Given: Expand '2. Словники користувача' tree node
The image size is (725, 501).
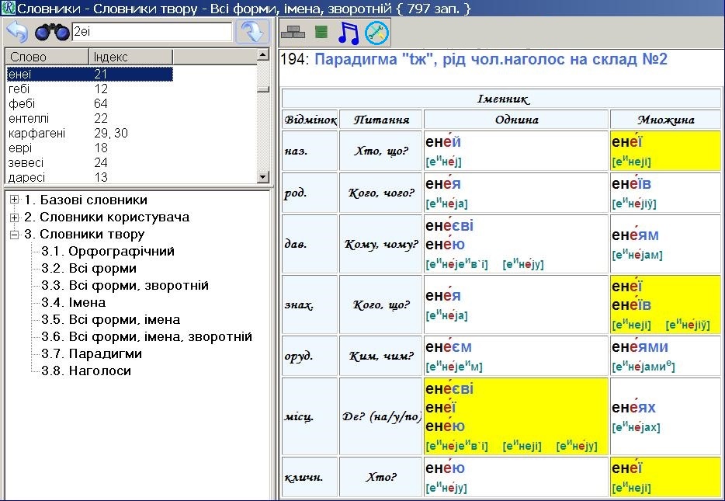Looking at the screenshot, I should [14, 217].
